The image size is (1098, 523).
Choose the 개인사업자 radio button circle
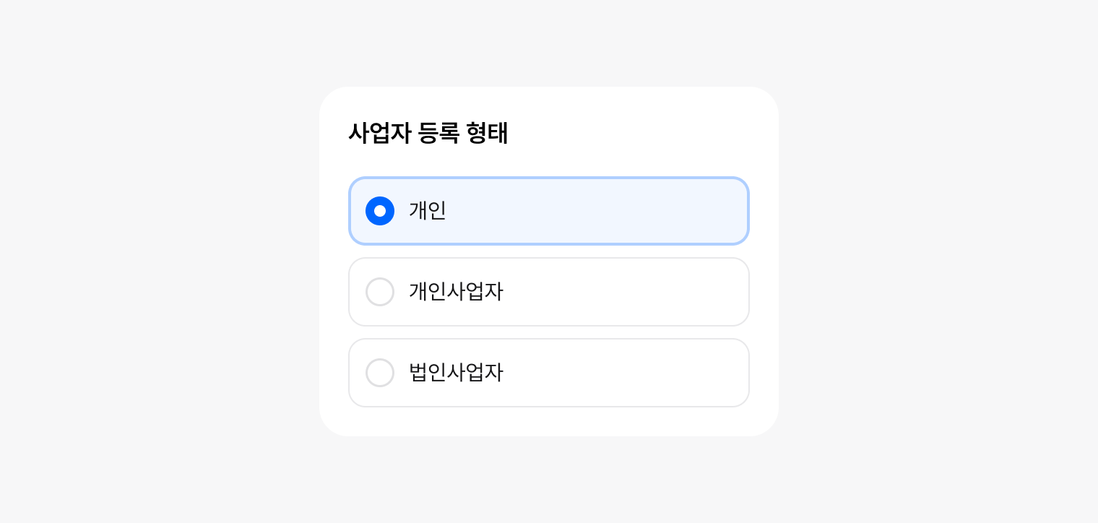pyautogui.click(x=380, y=292)
